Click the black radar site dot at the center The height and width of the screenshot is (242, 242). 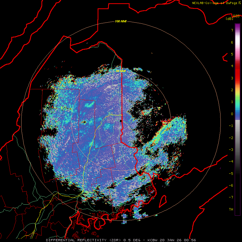121,121
